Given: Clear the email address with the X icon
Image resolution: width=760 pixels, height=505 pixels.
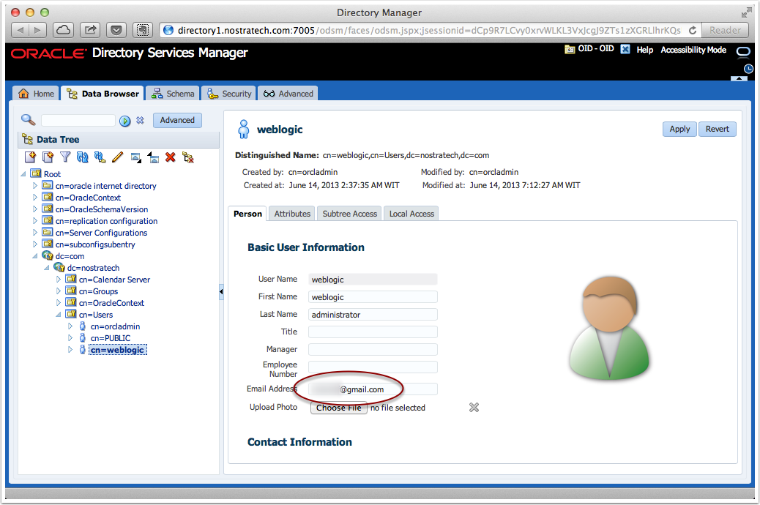Looking at the screenshot, I should [473, 407].
